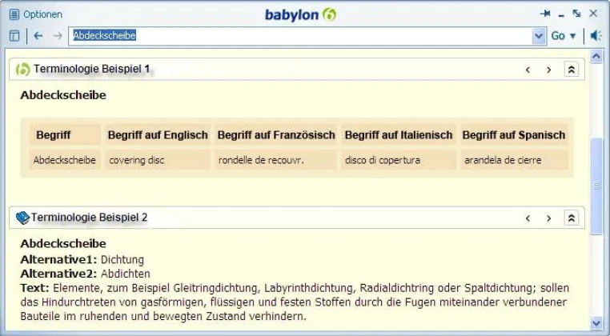Click the Babylon logo
This screenshot has width=610, height=336.
click(x=300, y=14)
